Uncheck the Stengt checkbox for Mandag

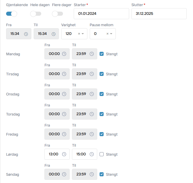(102, 54)
